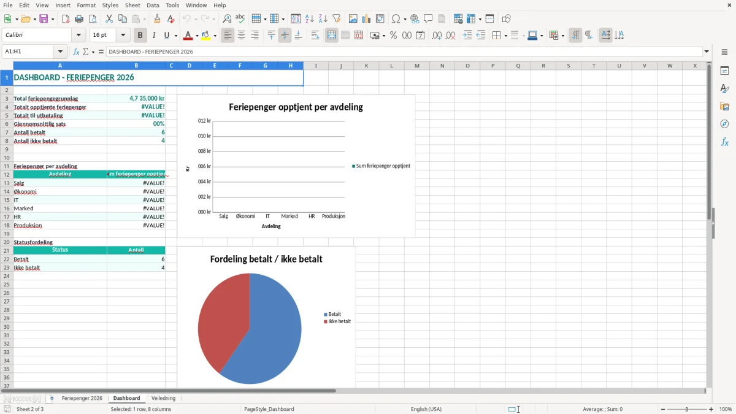The width and height of the screenshot is (736, 414).
Task: Toggle Bold formatting
Action: click(x=140, y=36)
